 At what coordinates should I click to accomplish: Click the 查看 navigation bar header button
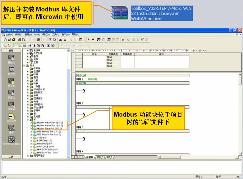tap(11, 51)
